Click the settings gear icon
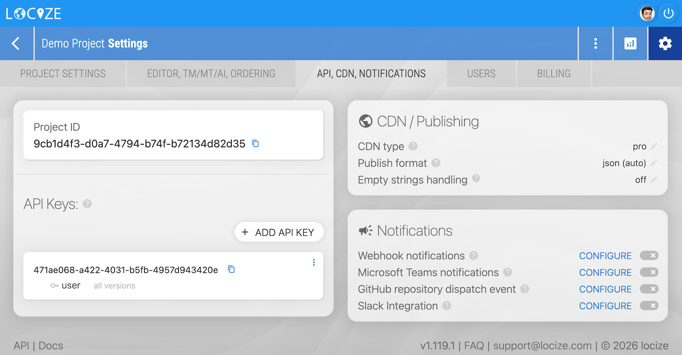The width and height of the screenshot is (682, 355). (665, 44)
